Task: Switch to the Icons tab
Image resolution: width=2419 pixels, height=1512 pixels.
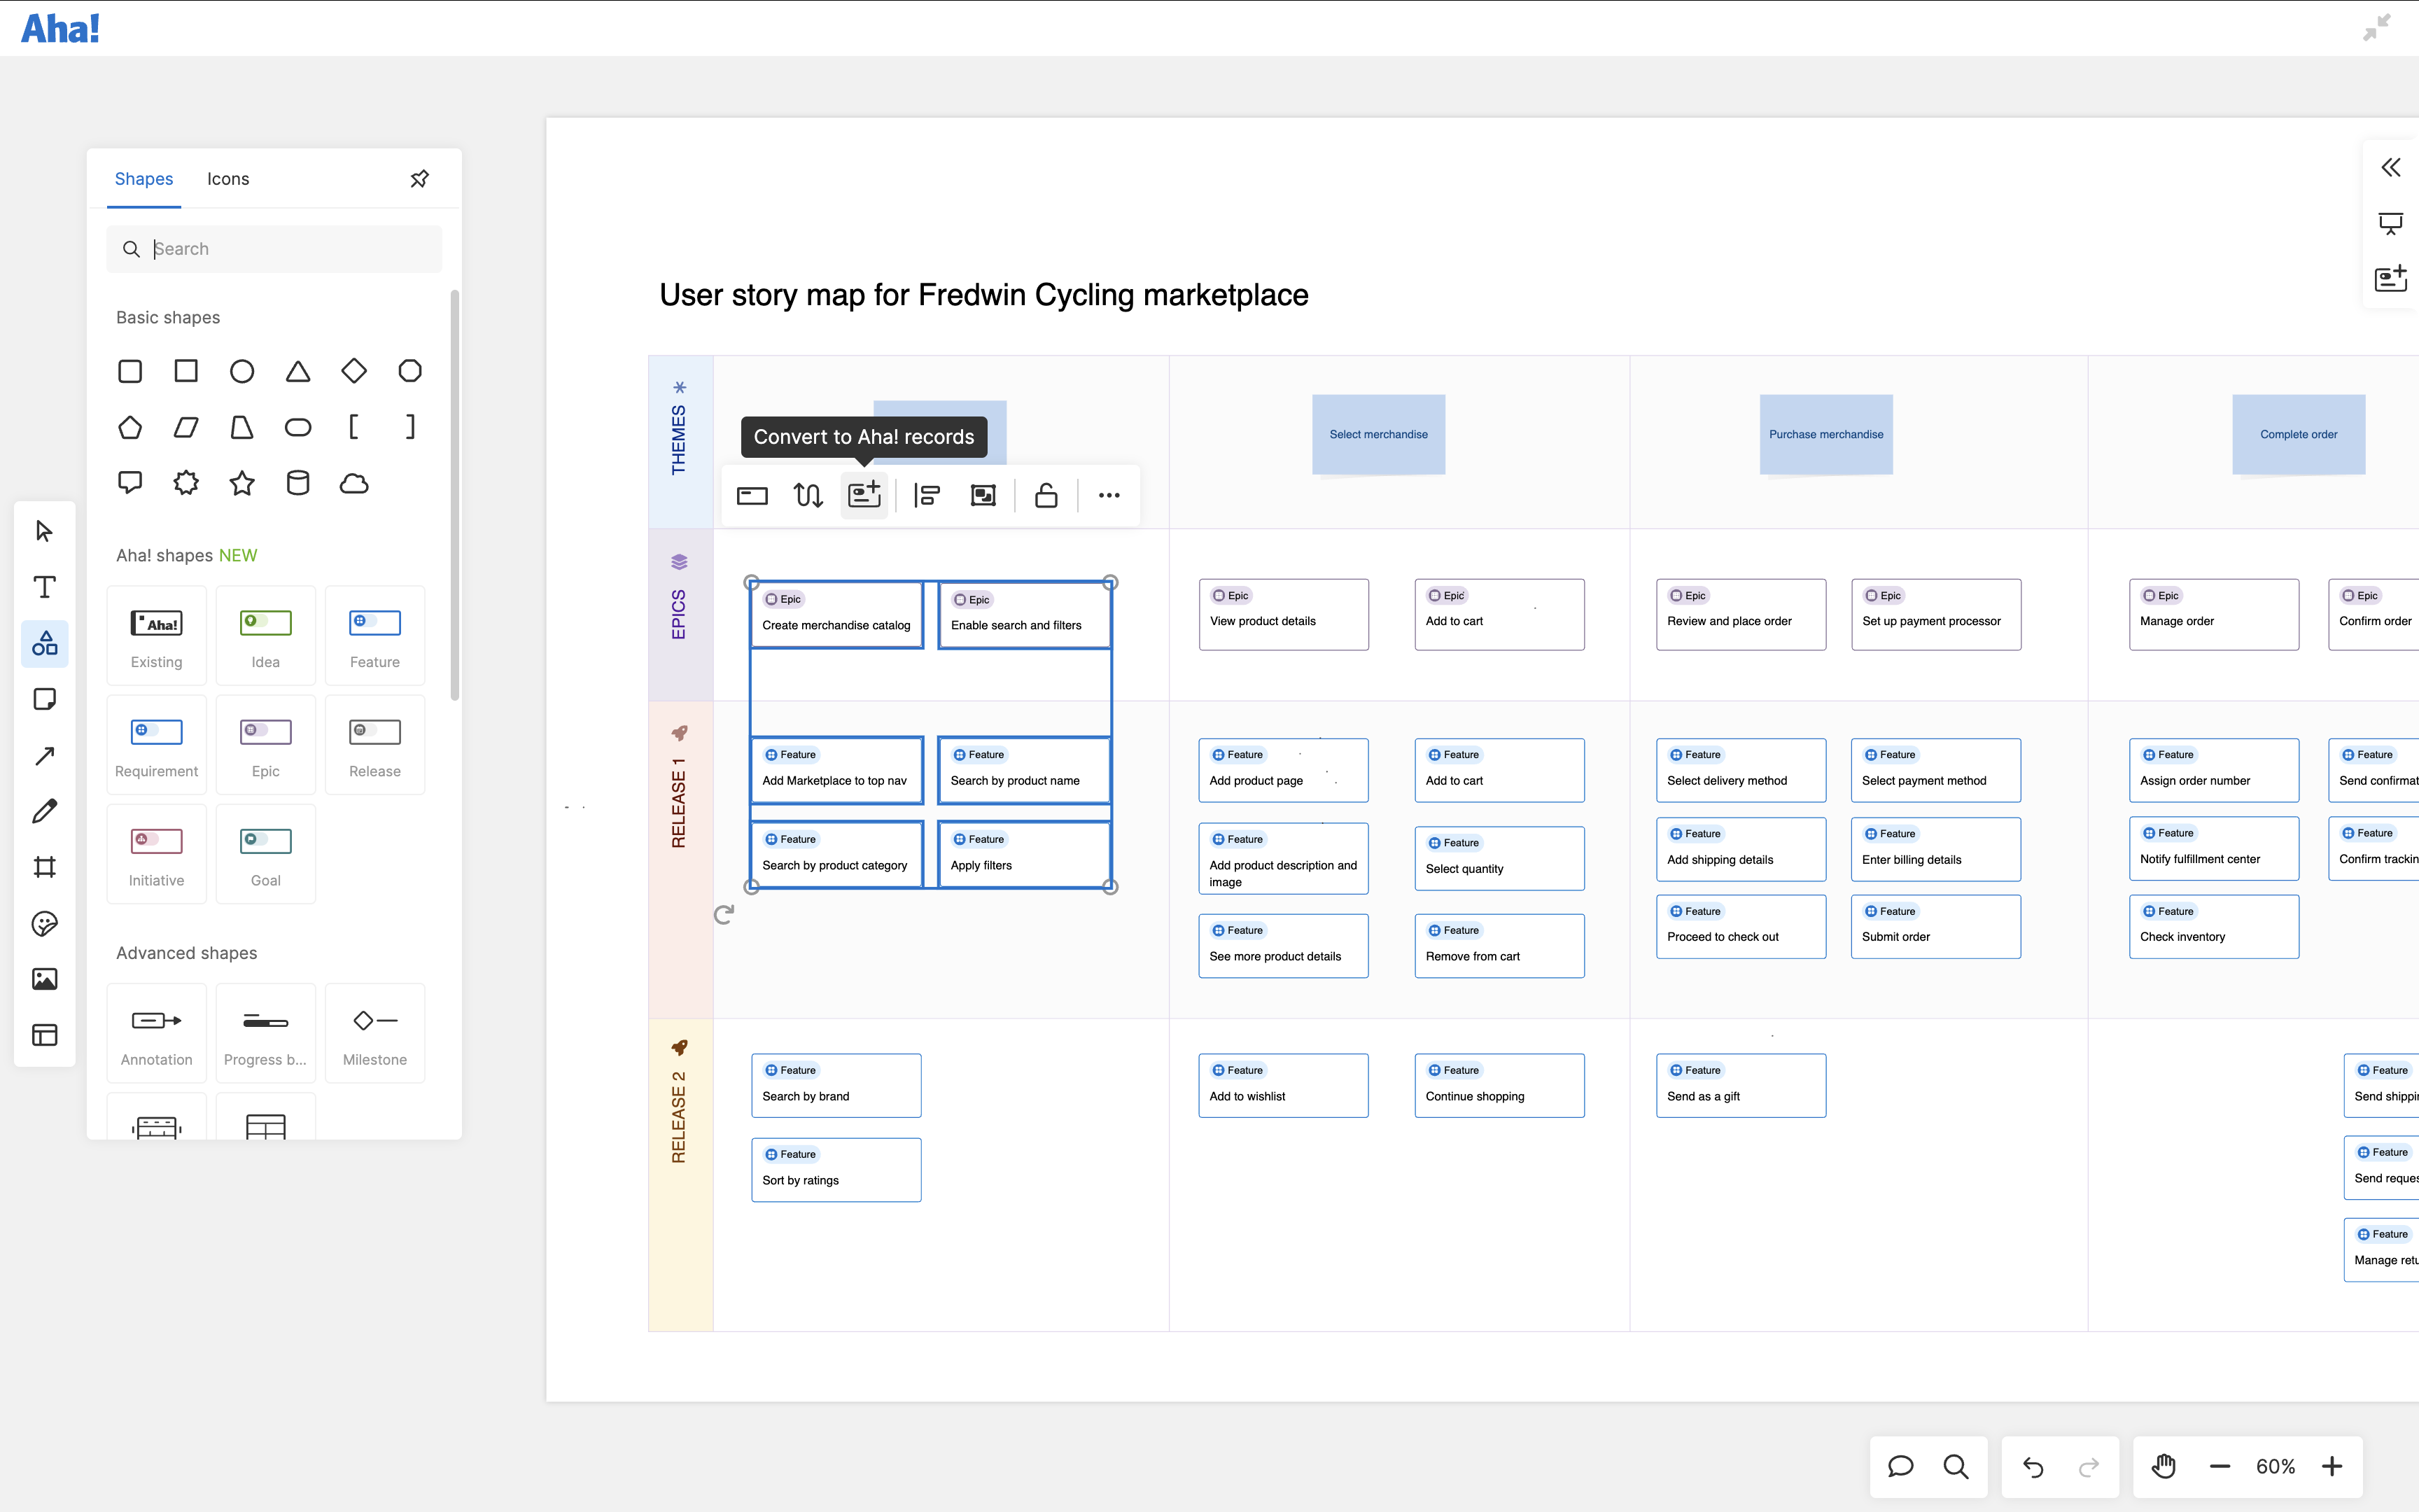Action: pyautogui.click(x=228, y=179)
